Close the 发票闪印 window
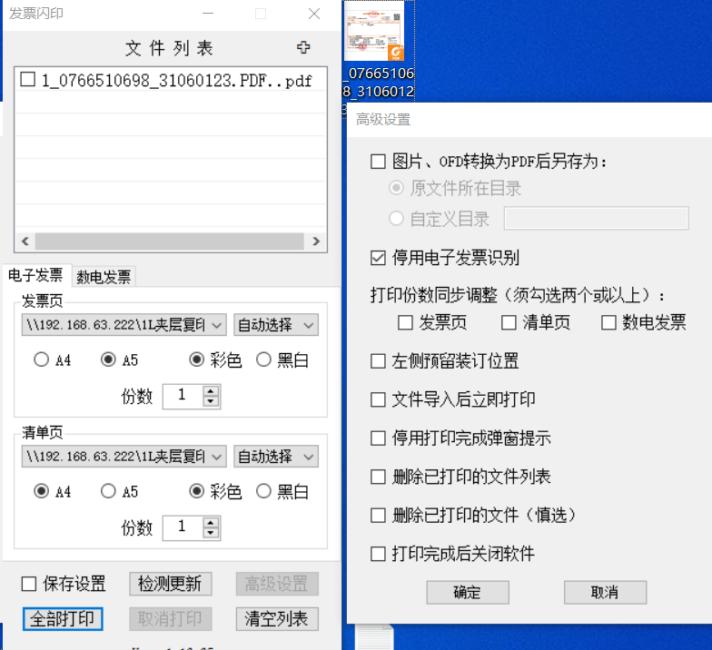This screenshot has width=712, height=650. [x=314, y=13]
